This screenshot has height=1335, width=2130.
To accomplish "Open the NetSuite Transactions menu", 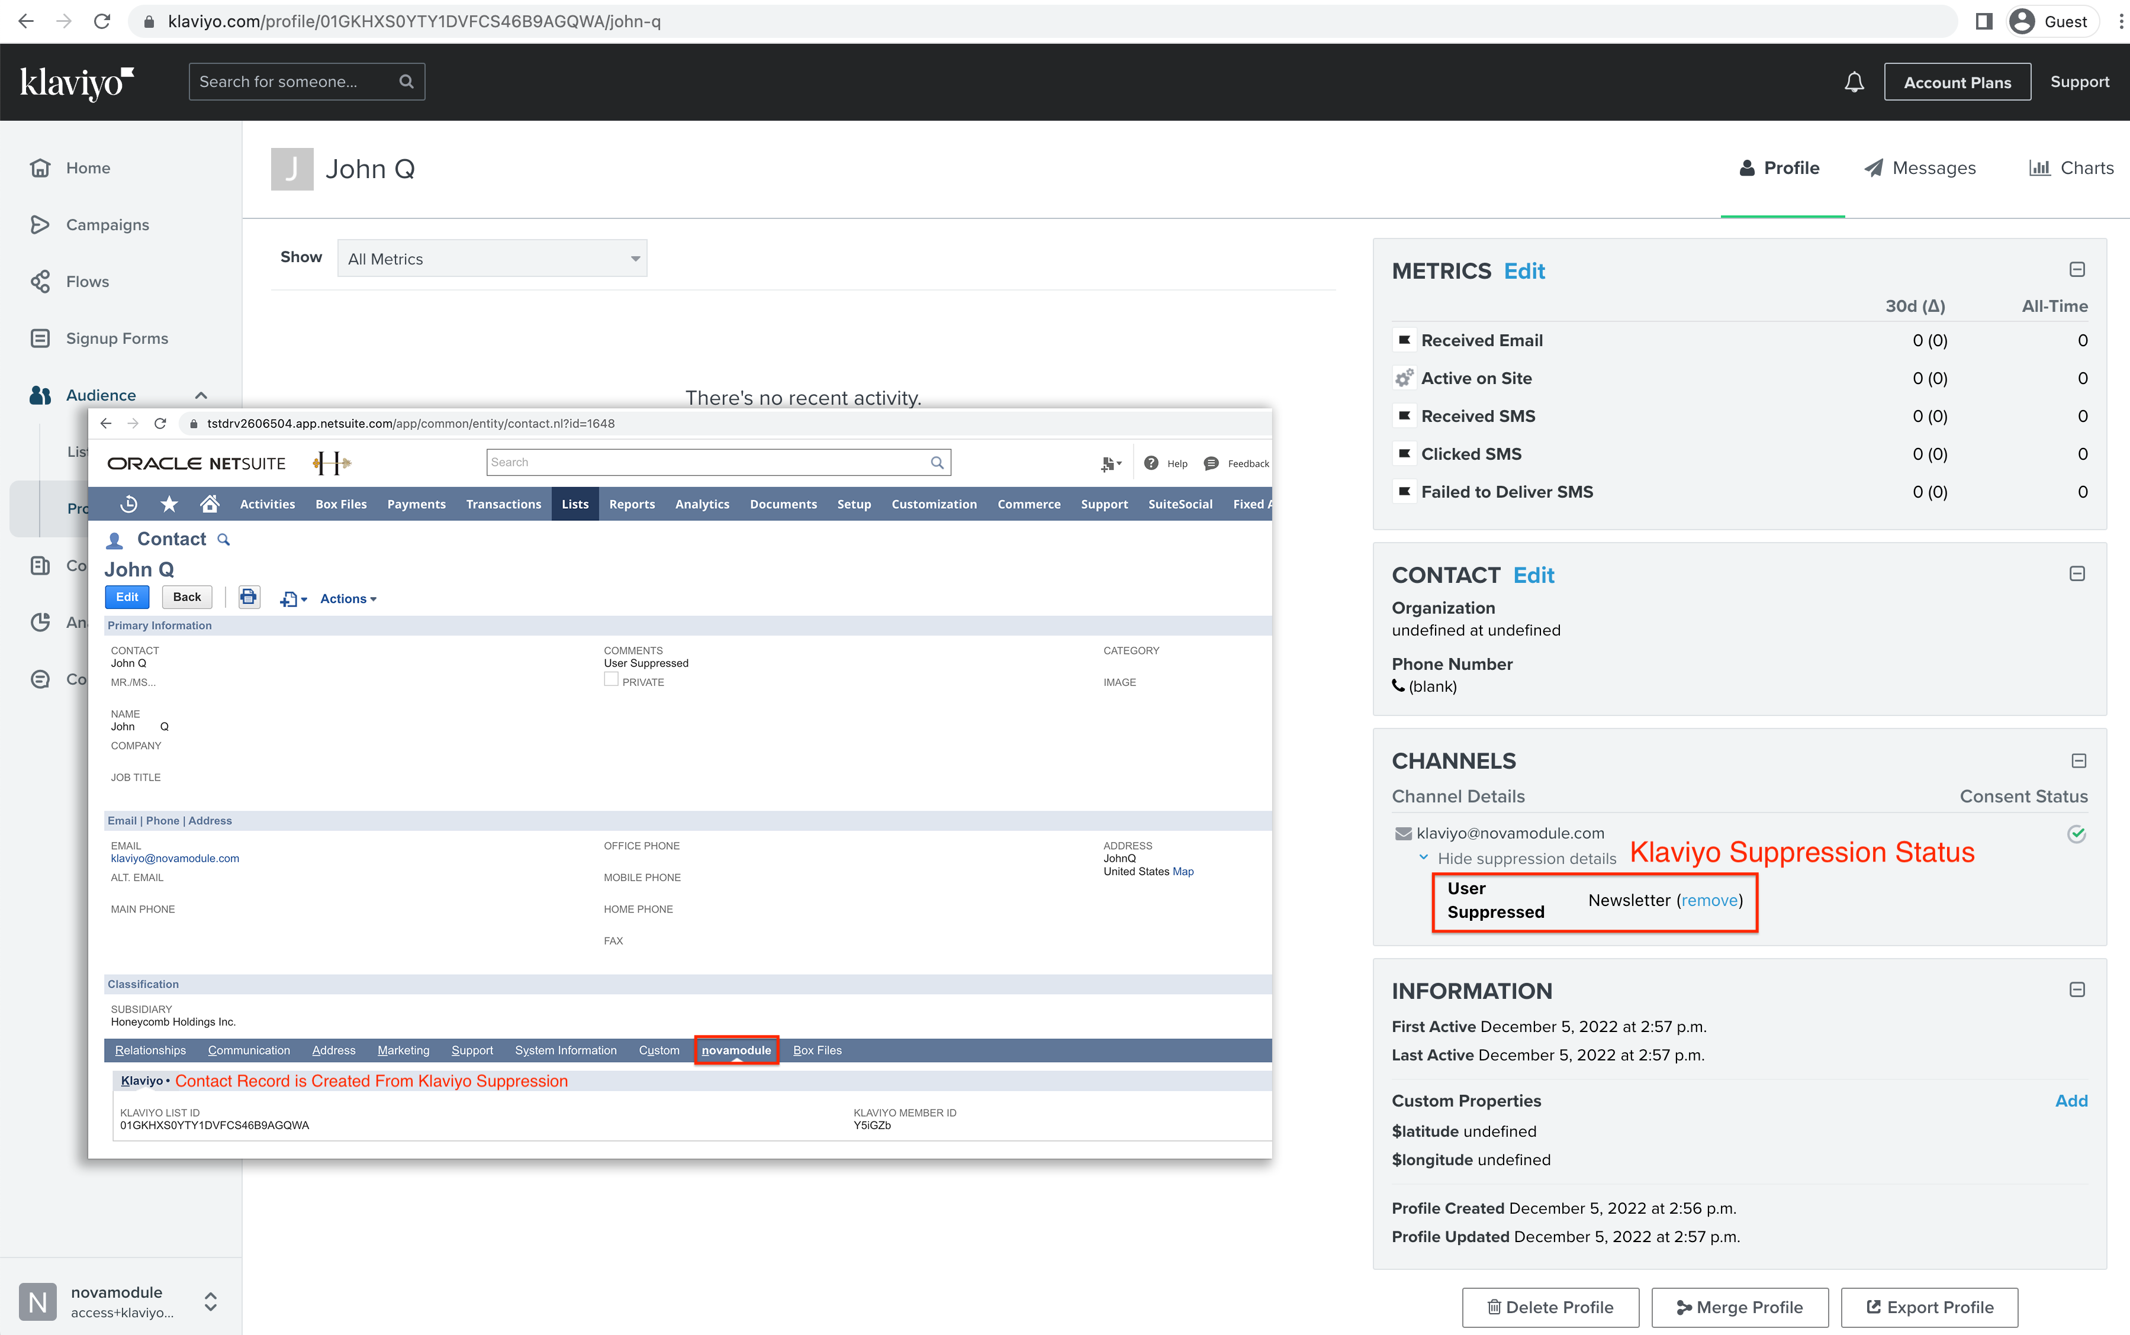I will [503, 504].
